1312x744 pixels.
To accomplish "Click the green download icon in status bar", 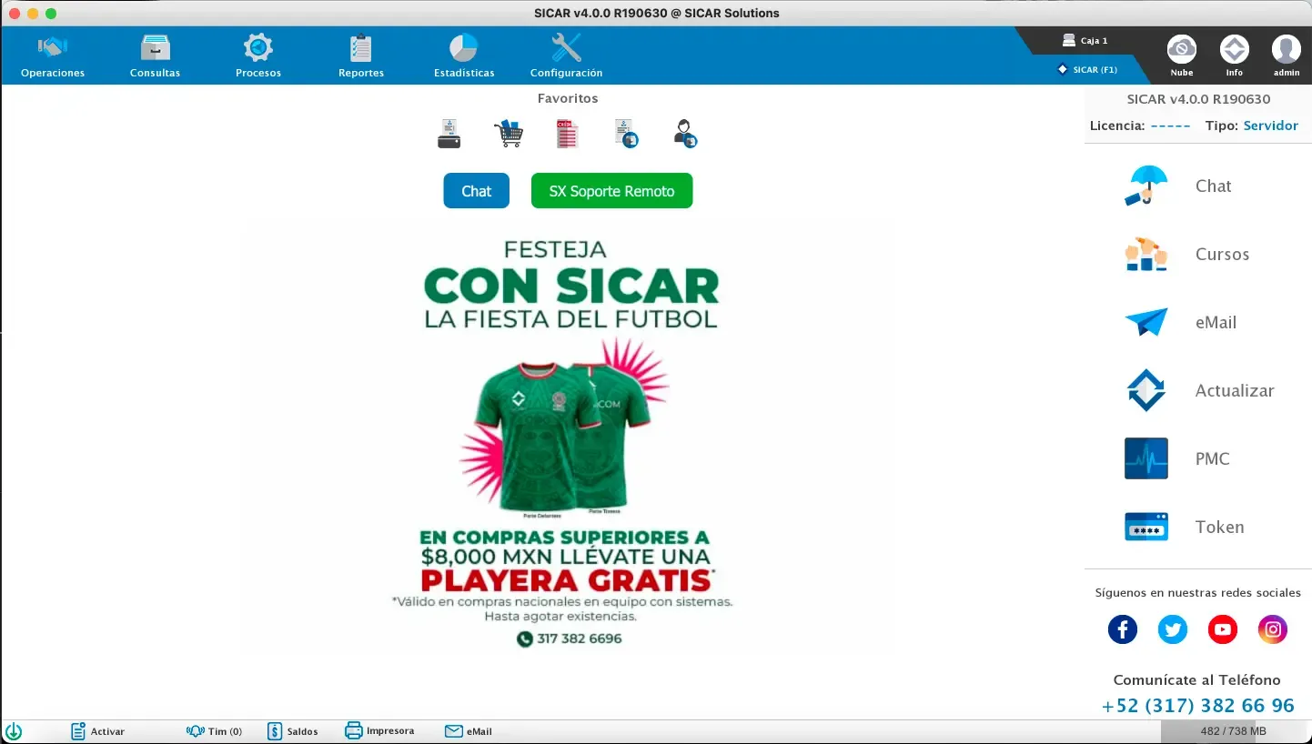I will (x=14, y=731).
